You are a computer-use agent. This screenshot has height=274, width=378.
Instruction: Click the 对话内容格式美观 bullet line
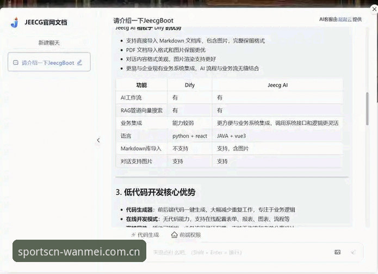171,59
